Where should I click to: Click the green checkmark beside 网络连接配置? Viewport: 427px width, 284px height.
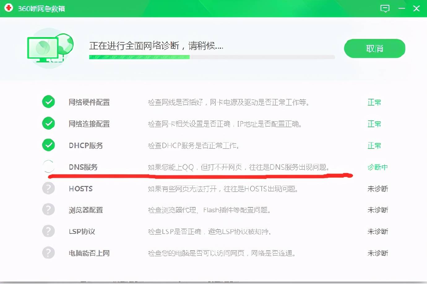click(48, 123)
